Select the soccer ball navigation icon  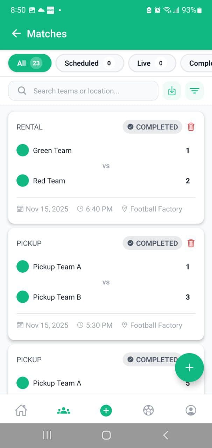(x=148, y=410)
